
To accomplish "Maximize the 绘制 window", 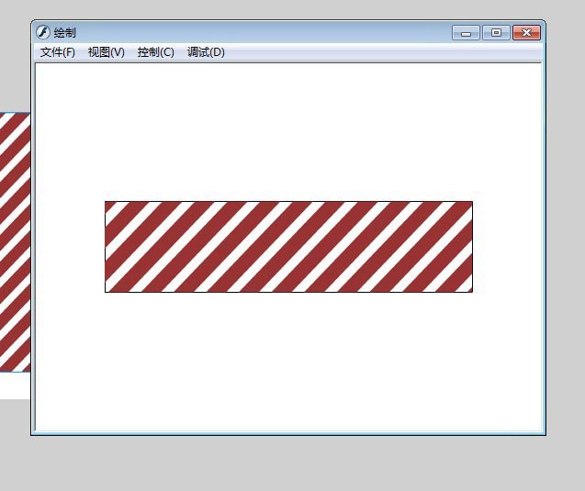I will [x=496, y=33].
